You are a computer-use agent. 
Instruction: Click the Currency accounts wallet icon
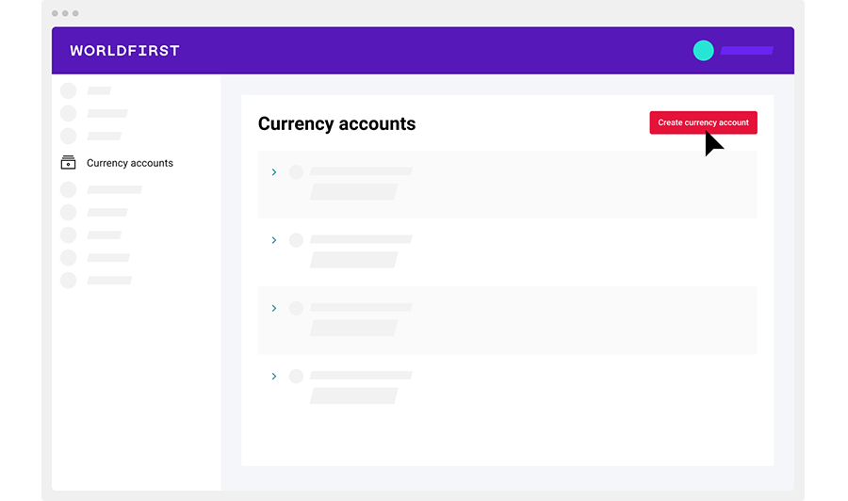[x=68, y=163]
